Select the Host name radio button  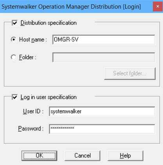(x=14, y=39)
